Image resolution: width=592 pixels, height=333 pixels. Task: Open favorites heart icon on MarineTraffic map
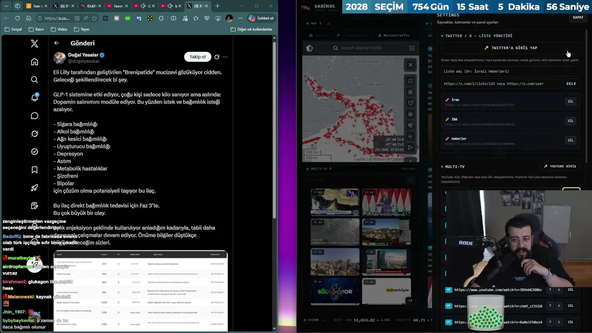click(x=410, y=103)
